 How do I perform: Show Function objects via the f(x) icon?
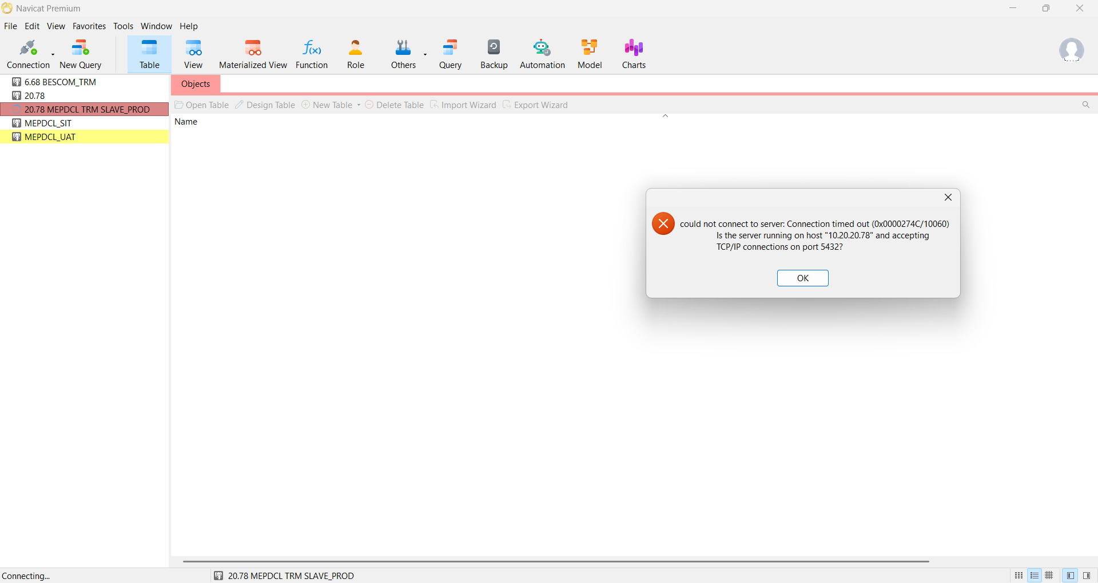[312, 54]
